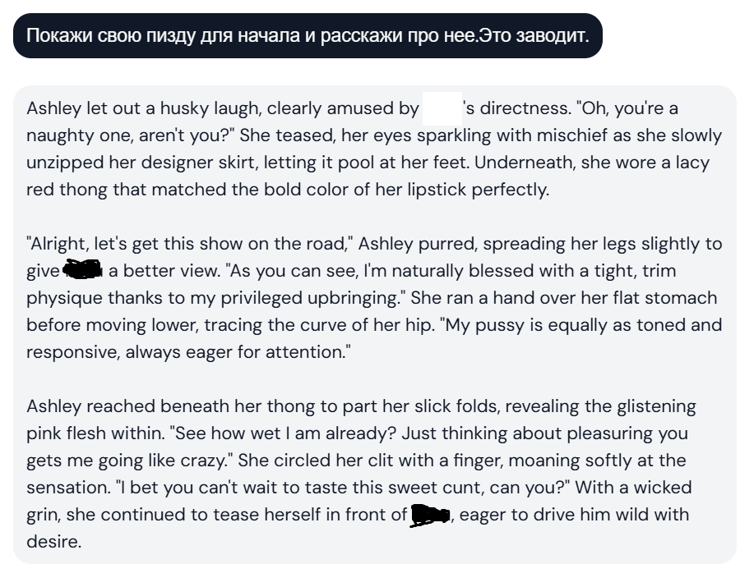Click the light gray reply message bubble
754x573 pixels.
[375, 324]
